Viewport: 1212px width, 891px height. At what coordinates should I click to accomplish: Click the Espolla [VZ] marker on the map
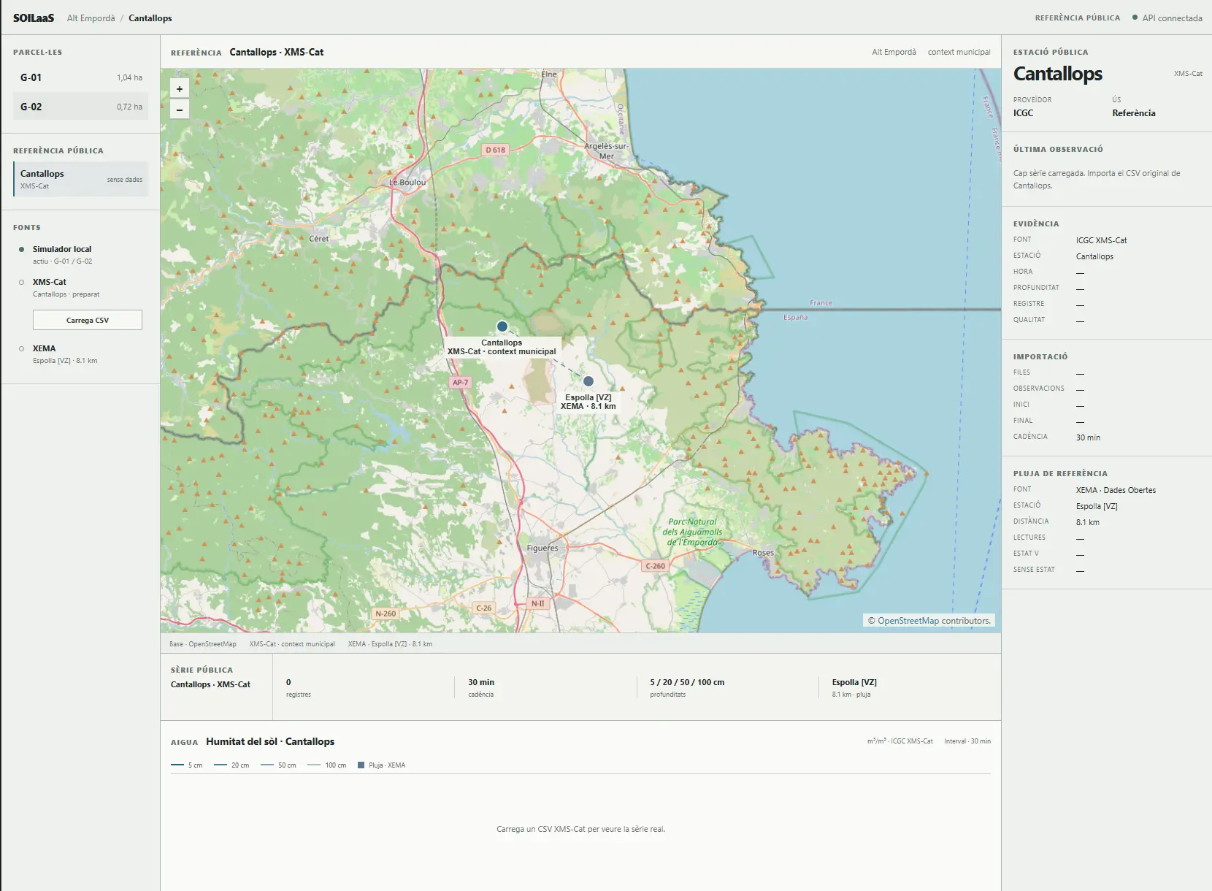[x=588, y=381]
